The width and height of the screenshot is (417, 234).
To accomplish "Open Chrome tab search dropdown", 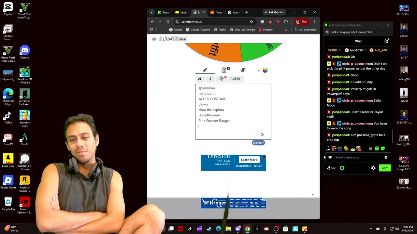I will tap(151, 12).
